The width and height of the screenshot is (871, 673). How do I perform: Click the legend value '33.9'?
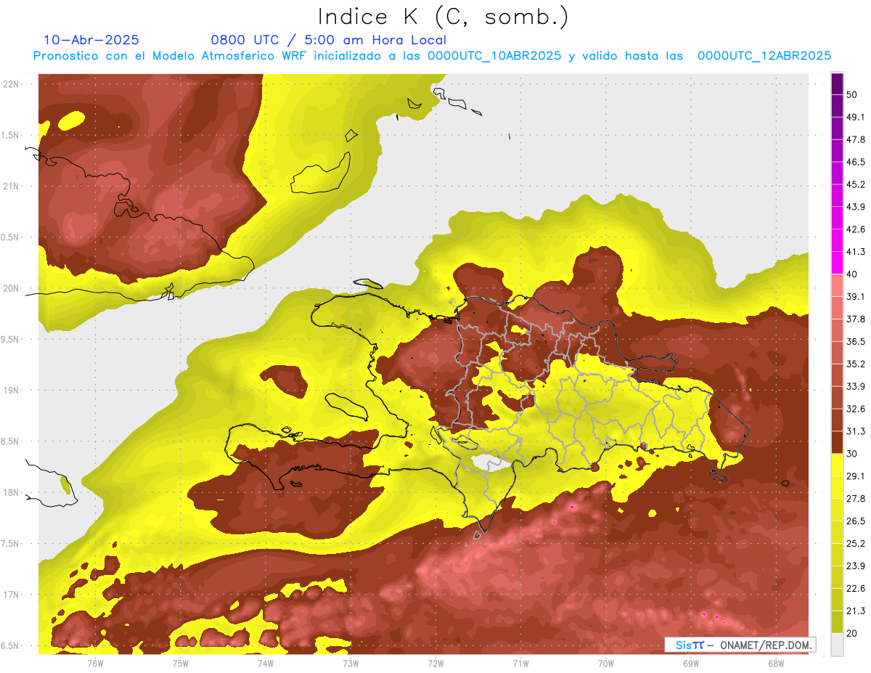[x=856, y=386]
